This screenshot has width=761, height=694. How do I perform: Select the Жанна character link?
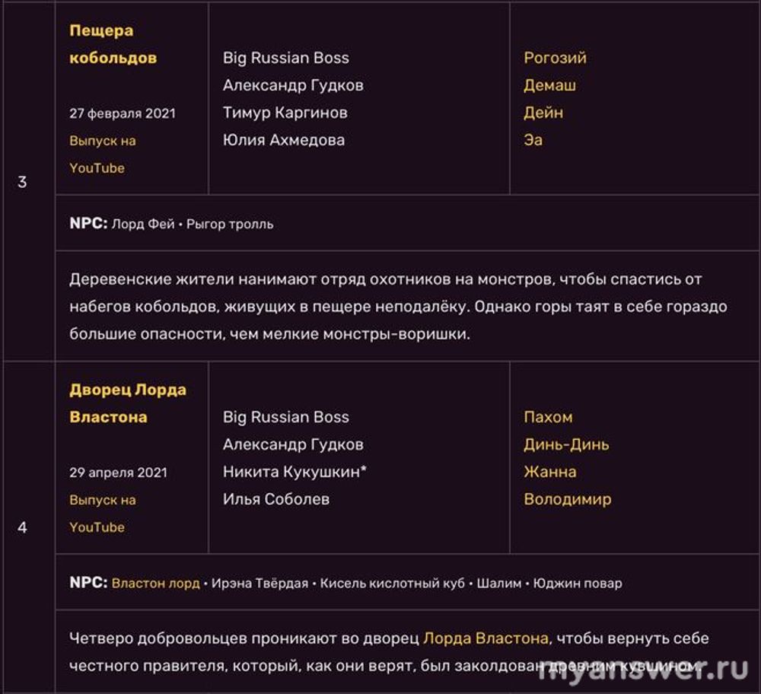(x=549, y=472)
